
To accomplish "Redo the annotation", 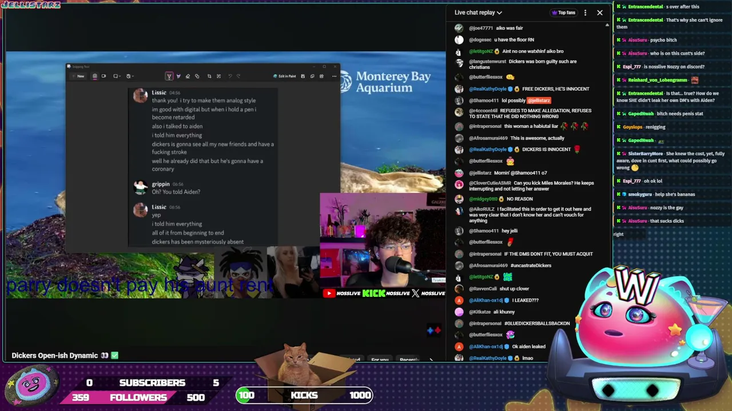I will [x=238, y=76].
